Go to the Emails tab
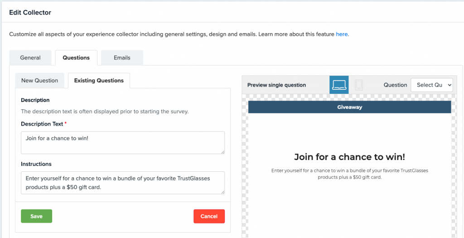This screenshot has width=464, height=238. click(x=122, y=58)
